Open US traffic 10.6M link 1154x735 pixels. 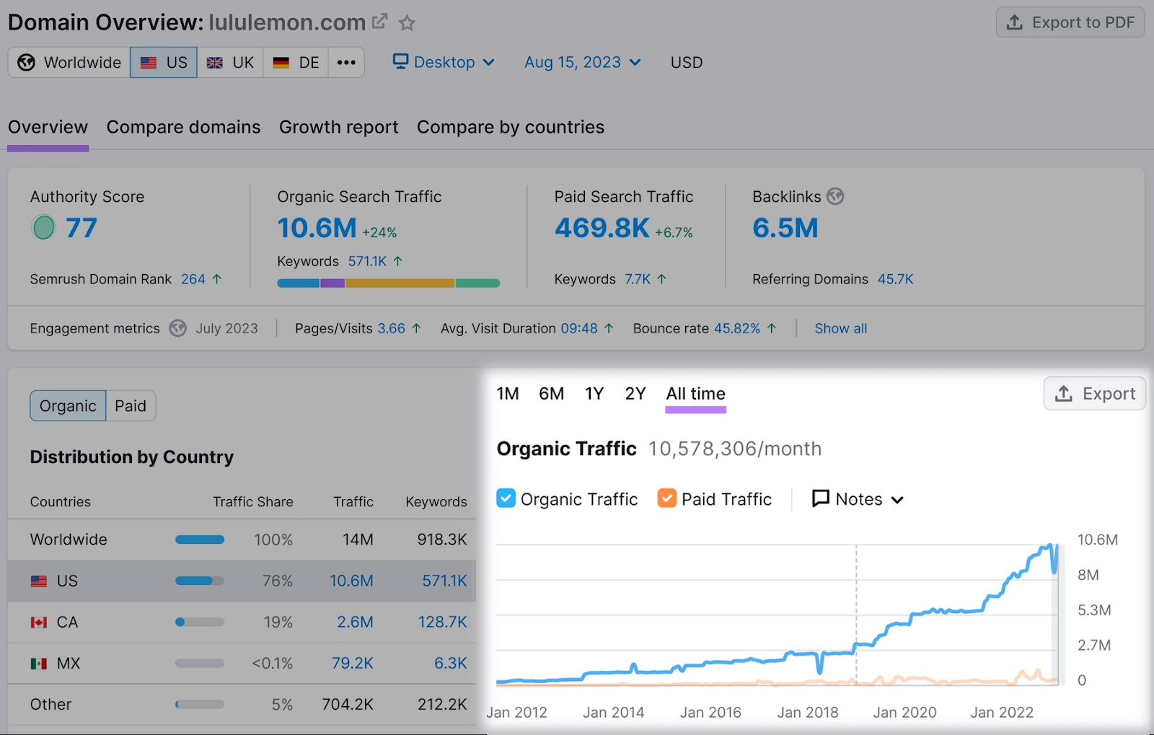click(x=351, y=581)
